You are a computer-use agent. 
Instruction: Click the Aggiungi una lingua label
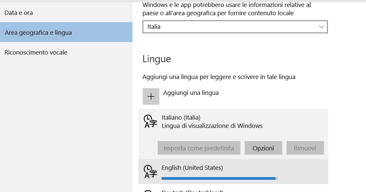tap(191, 93)
